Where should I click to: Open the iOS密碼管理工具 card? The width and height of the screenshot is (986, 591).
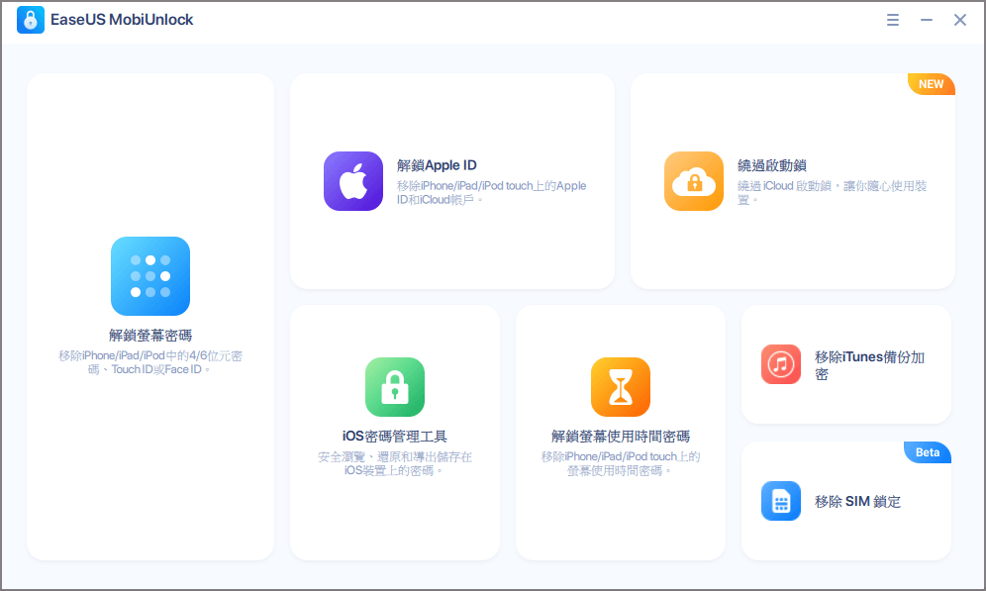(394, 433)
